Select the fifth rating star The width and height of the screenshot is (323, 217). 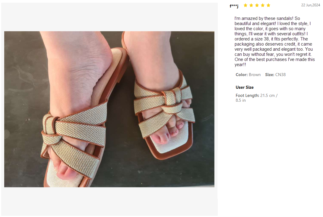coord(268,5)
